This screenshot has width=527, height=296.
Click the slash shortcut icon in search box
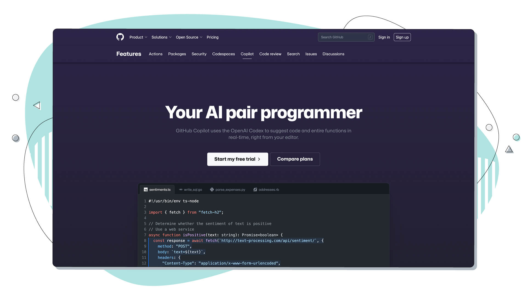370,37
